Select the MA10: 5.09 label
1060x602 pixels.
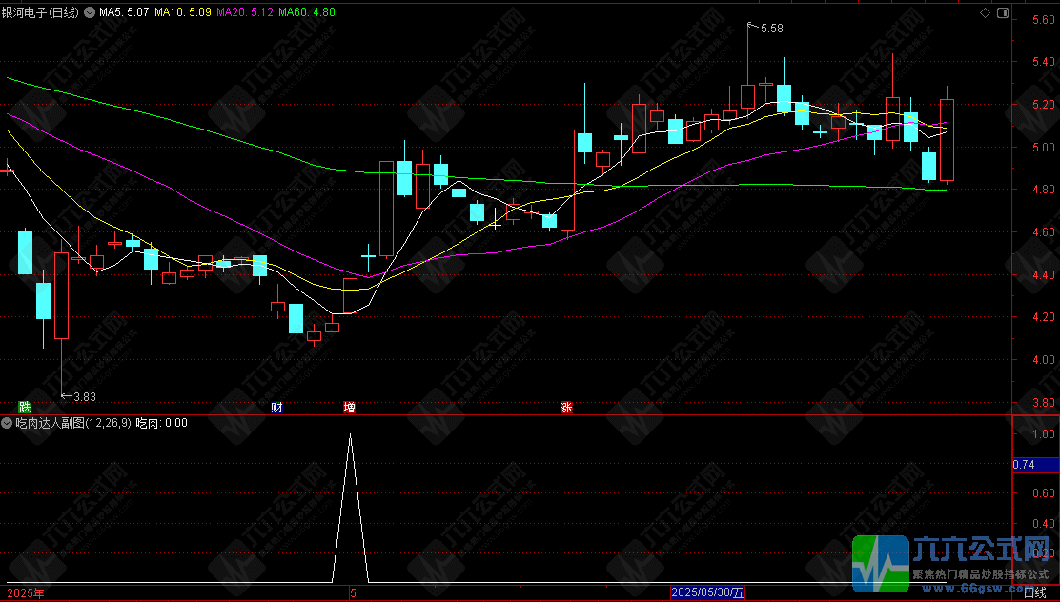click(182, 12)
